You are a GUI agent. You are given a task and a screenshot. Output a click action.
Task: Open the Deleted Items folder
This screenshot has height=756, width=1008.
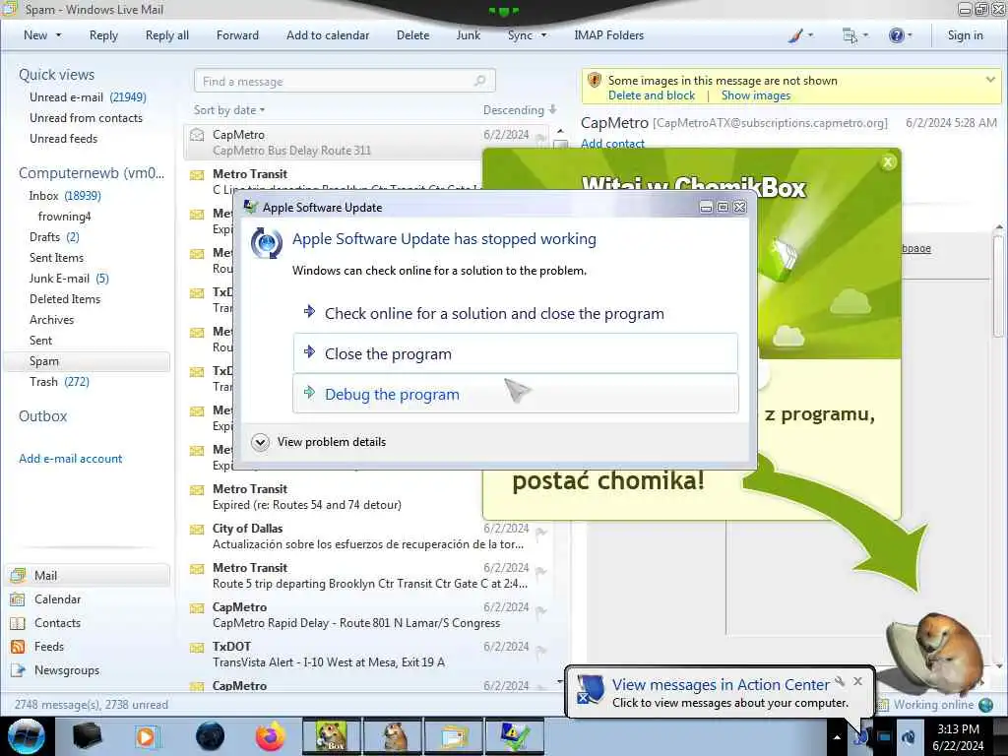[65, 299]
